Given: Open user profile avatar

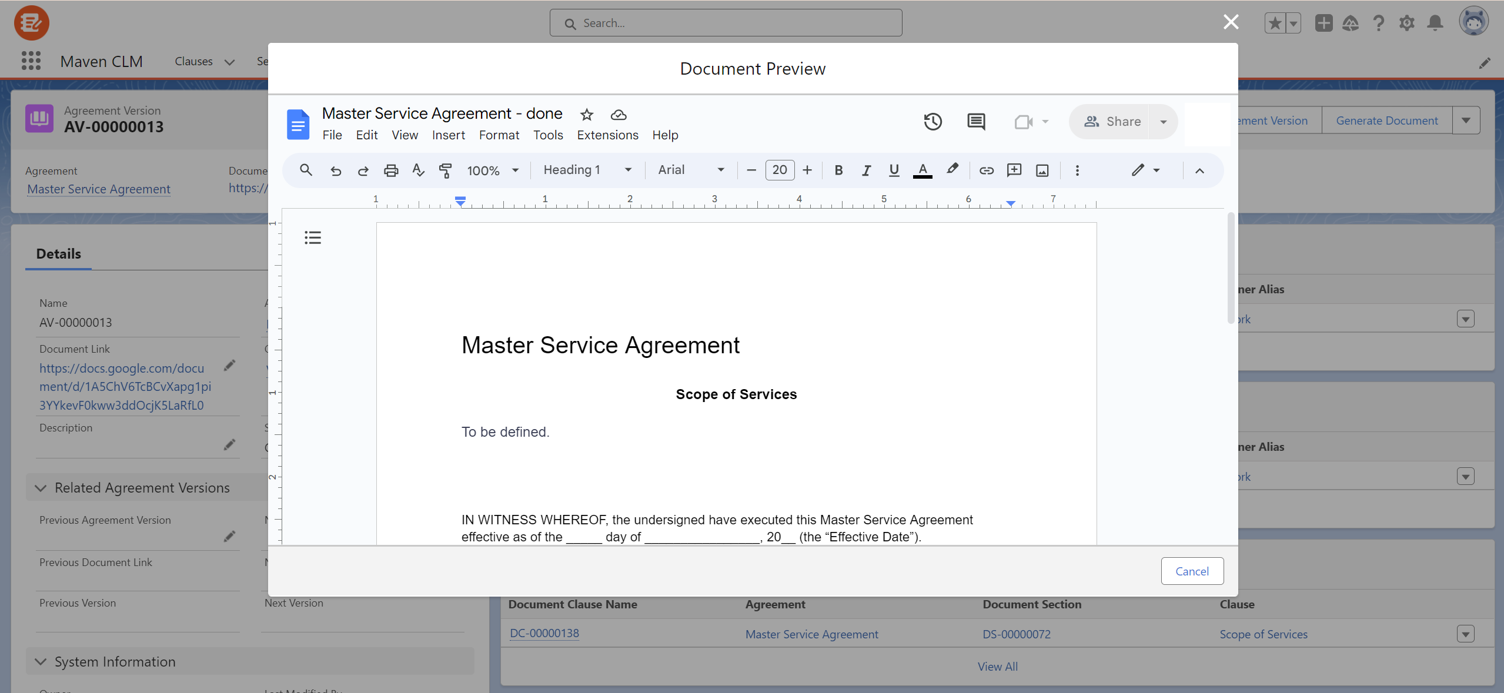Looking at the screenshot, I should (x=1473, y=22).
